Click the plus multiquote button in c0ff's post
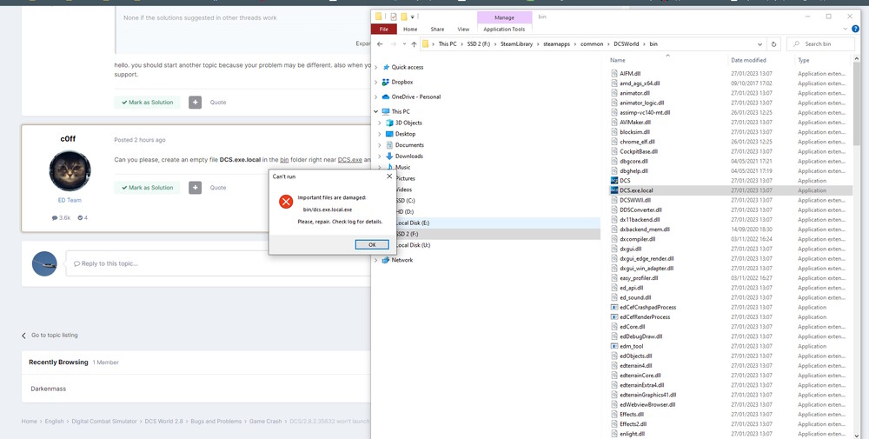This screenshot has height=439, width=869. coord(195,188)
